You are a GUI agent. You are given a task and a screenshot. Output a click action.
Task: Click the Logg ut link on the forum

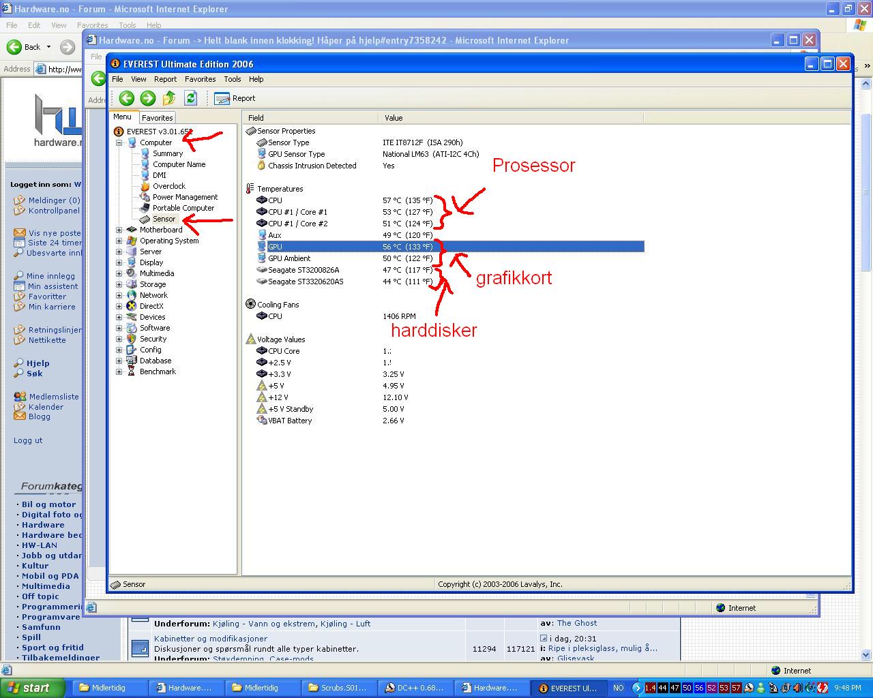point(28,440)
